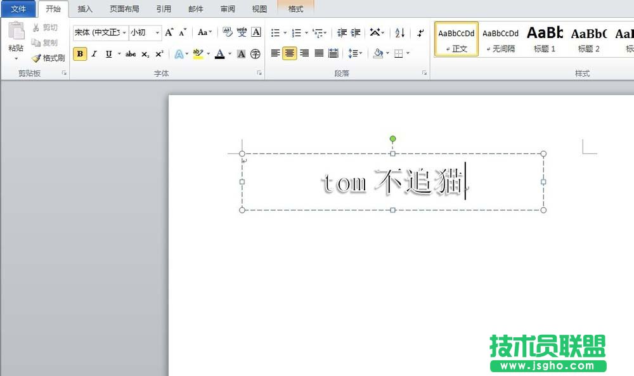Apply the 标题 1 style
Screen dimensions: 634x376
545,39
